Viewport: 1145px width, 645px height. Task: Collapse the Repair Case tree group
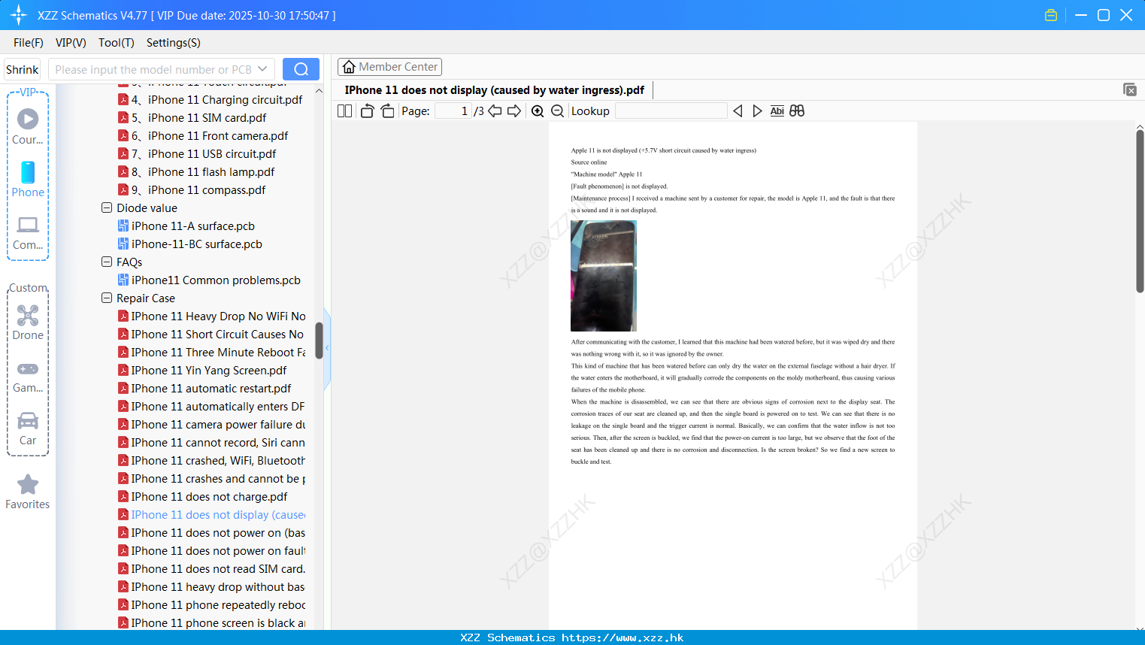pos(107,298)
